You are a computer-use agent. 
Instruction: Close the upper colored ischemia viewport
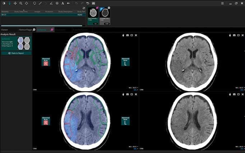tap(136, 35)
